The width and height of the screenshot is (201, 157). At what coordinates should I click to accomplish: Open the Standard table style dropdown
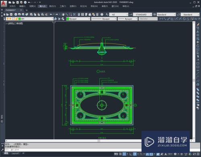click(166, 14)
